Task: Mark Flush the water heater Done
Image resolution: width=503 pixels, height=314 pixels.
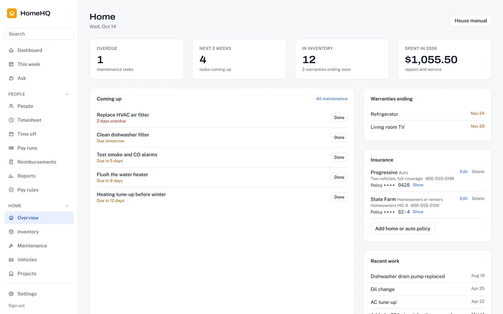Action: (339, 177)
